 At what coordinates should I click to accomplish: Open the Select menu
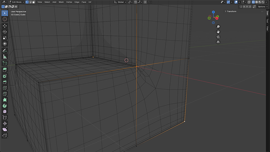click(47, 2)
